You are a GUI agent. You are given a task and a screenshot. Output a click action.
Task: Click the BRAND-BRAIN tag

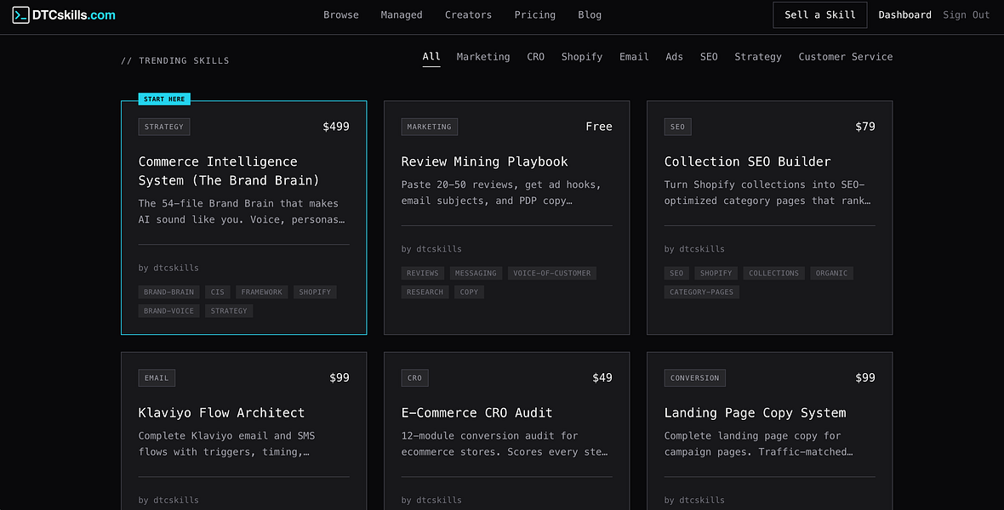click(x=168, y=292)
